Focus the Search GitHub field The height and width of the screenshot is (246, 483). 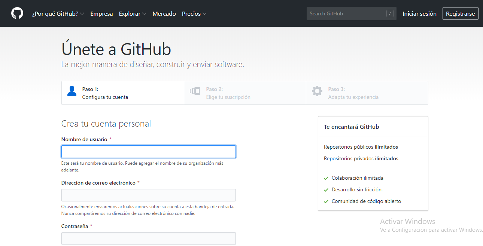pyautogui.click(x=346, y=14)
